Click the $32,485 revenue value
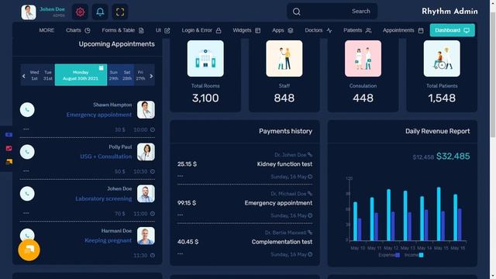Screen dimensions: 496x279 point(453,157)
